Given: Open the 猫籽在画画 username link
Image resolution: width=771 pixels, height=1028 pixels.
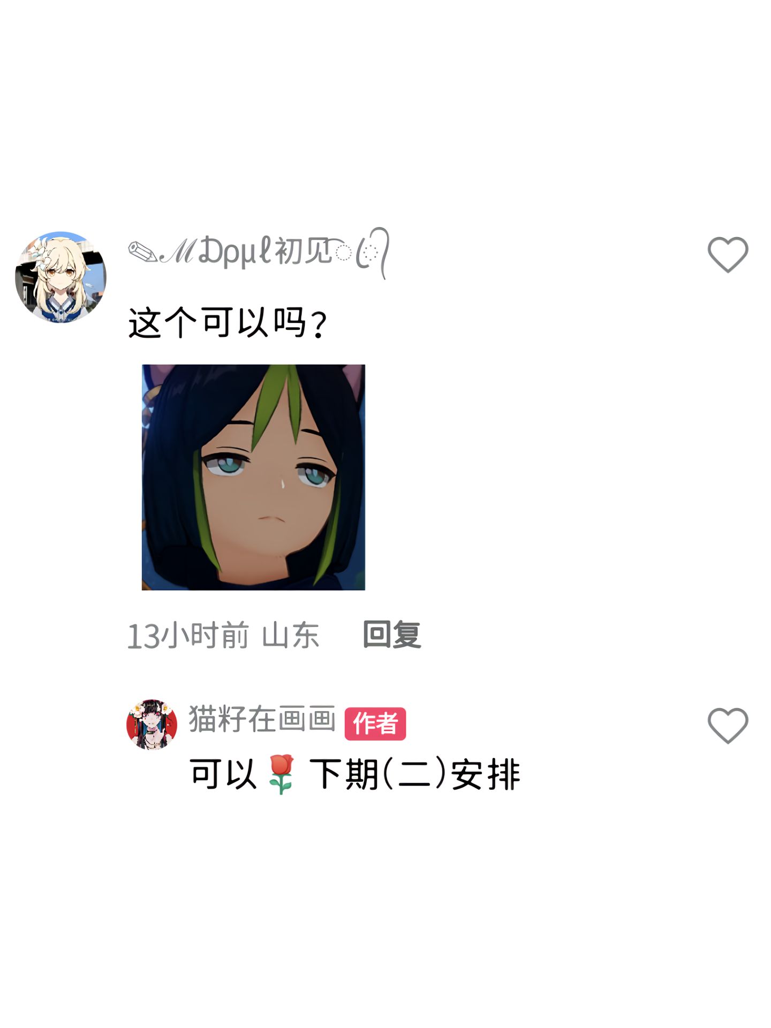Looking at the screenshot, I should coord(262,719).
